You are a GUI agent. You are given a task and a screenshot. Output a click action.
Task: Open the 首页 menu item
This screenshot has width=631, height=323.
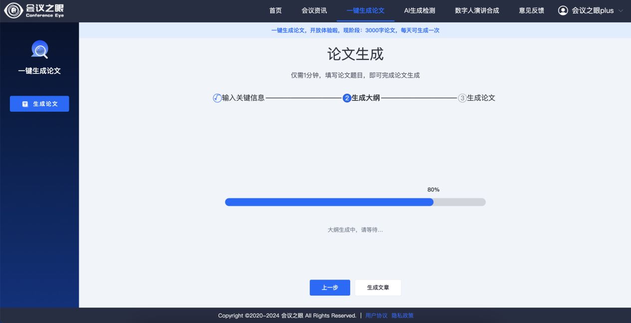click(275, 10)
